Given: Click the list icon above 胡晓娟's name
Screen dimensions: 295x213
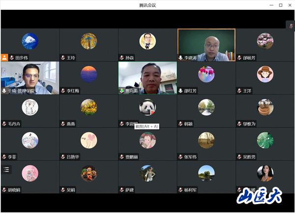Looking at the screenshot, I should [x=6, y=170].
